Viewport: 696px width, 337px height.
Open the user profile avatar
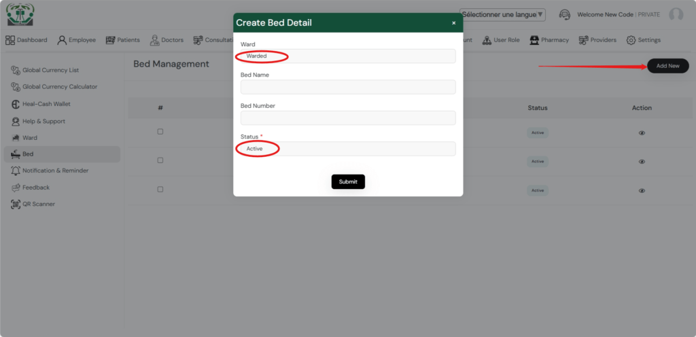tap(676, 15)
